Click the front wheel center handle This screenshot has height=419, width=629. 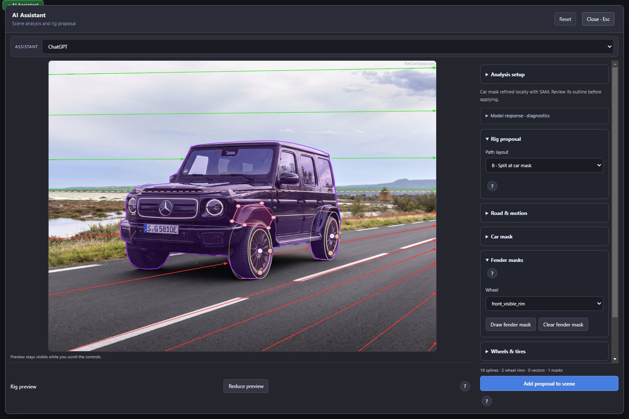point(260,251)
